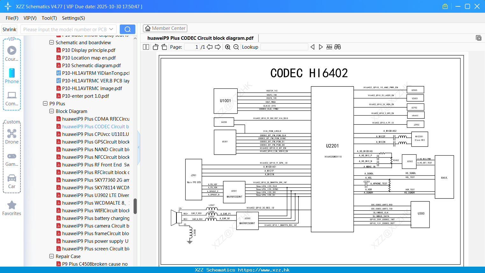Go to next page arrow

click(218, 47)
